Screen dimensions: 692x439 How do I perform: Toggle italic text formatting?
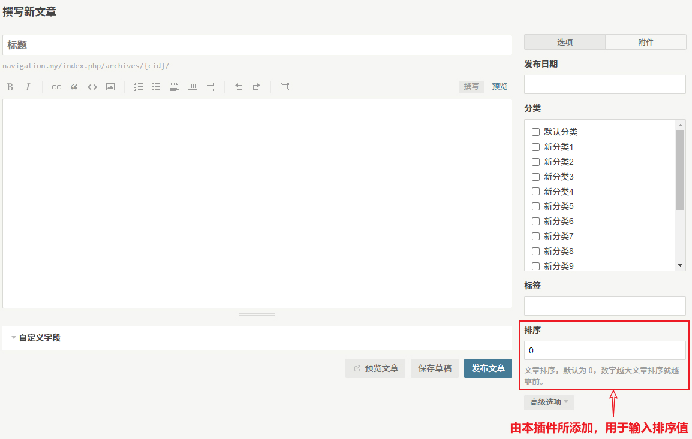[28, 87]
